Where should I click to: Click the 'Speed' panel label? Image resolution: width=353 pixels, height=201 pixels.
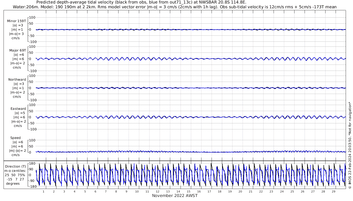coord(16,138)
